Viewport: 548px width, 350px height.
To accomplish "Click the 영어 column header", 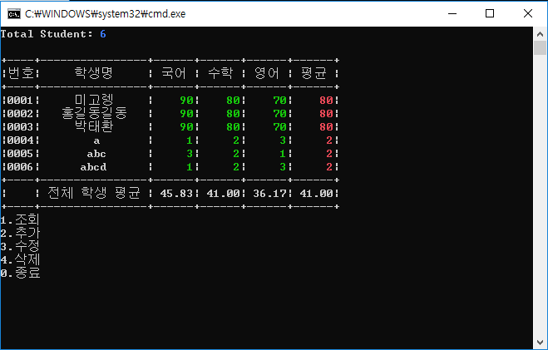I will [x=267, y=73].
